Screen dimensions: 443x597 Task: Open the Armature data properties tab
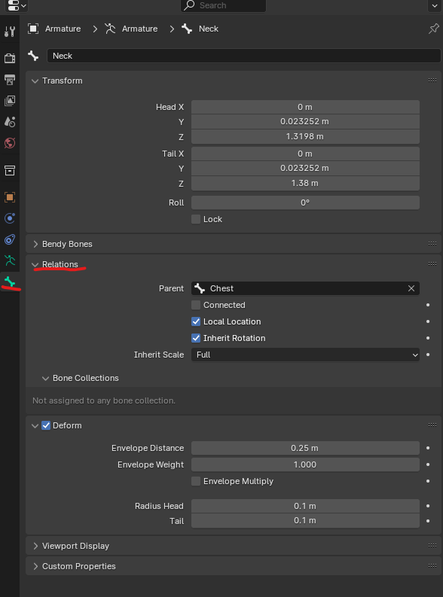coord(10,260)
